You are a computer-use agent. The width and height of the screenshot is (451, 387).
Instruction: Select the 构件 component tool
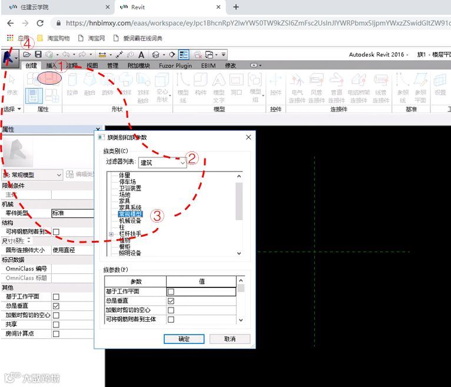(x=200, y=84)
